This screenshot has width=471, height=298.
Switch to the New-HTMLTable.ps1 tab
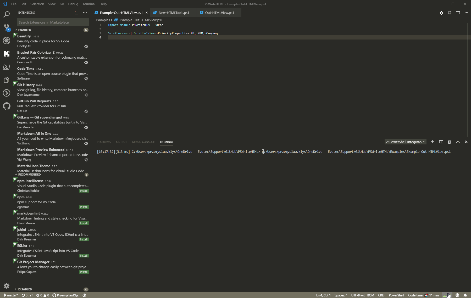tap(173, 13)
